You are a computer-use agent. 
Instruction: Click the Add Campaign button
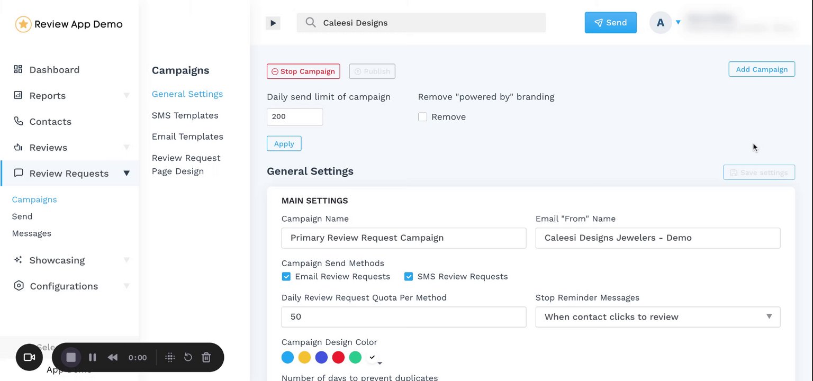click(762, 69)
